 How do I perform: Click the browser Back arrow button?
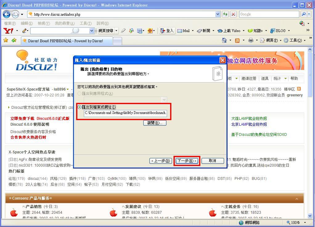pyautogui.click(x=7, y=14)
